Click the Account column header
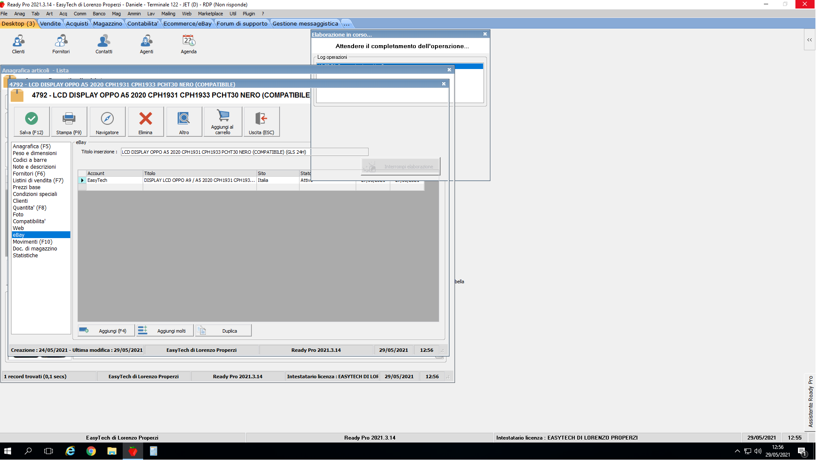 coord(115,173)
